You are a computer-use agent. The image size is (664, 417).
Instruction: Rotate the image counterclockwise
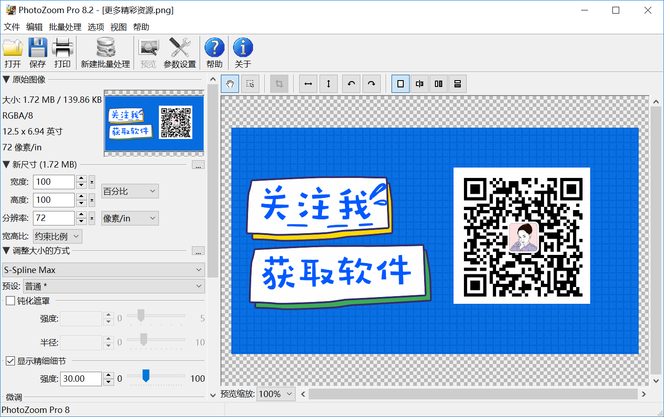351,84
